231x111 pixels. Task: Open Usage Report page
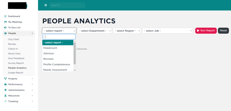pyautogui.click(x=16, y=73)
